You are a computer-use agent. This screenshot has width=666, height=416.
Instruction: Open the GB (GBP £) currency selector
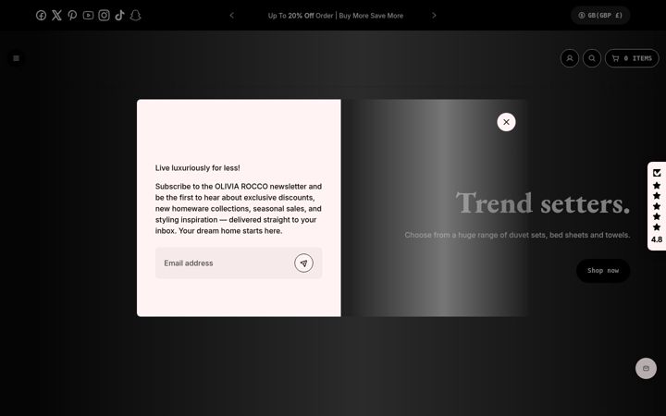coord(600,16)
